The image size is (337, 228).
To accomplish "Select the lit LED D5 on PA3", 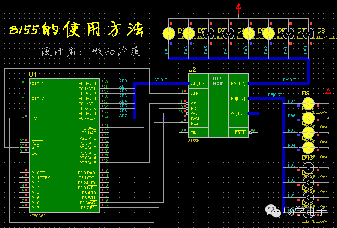I will click(x=249, y=34).
